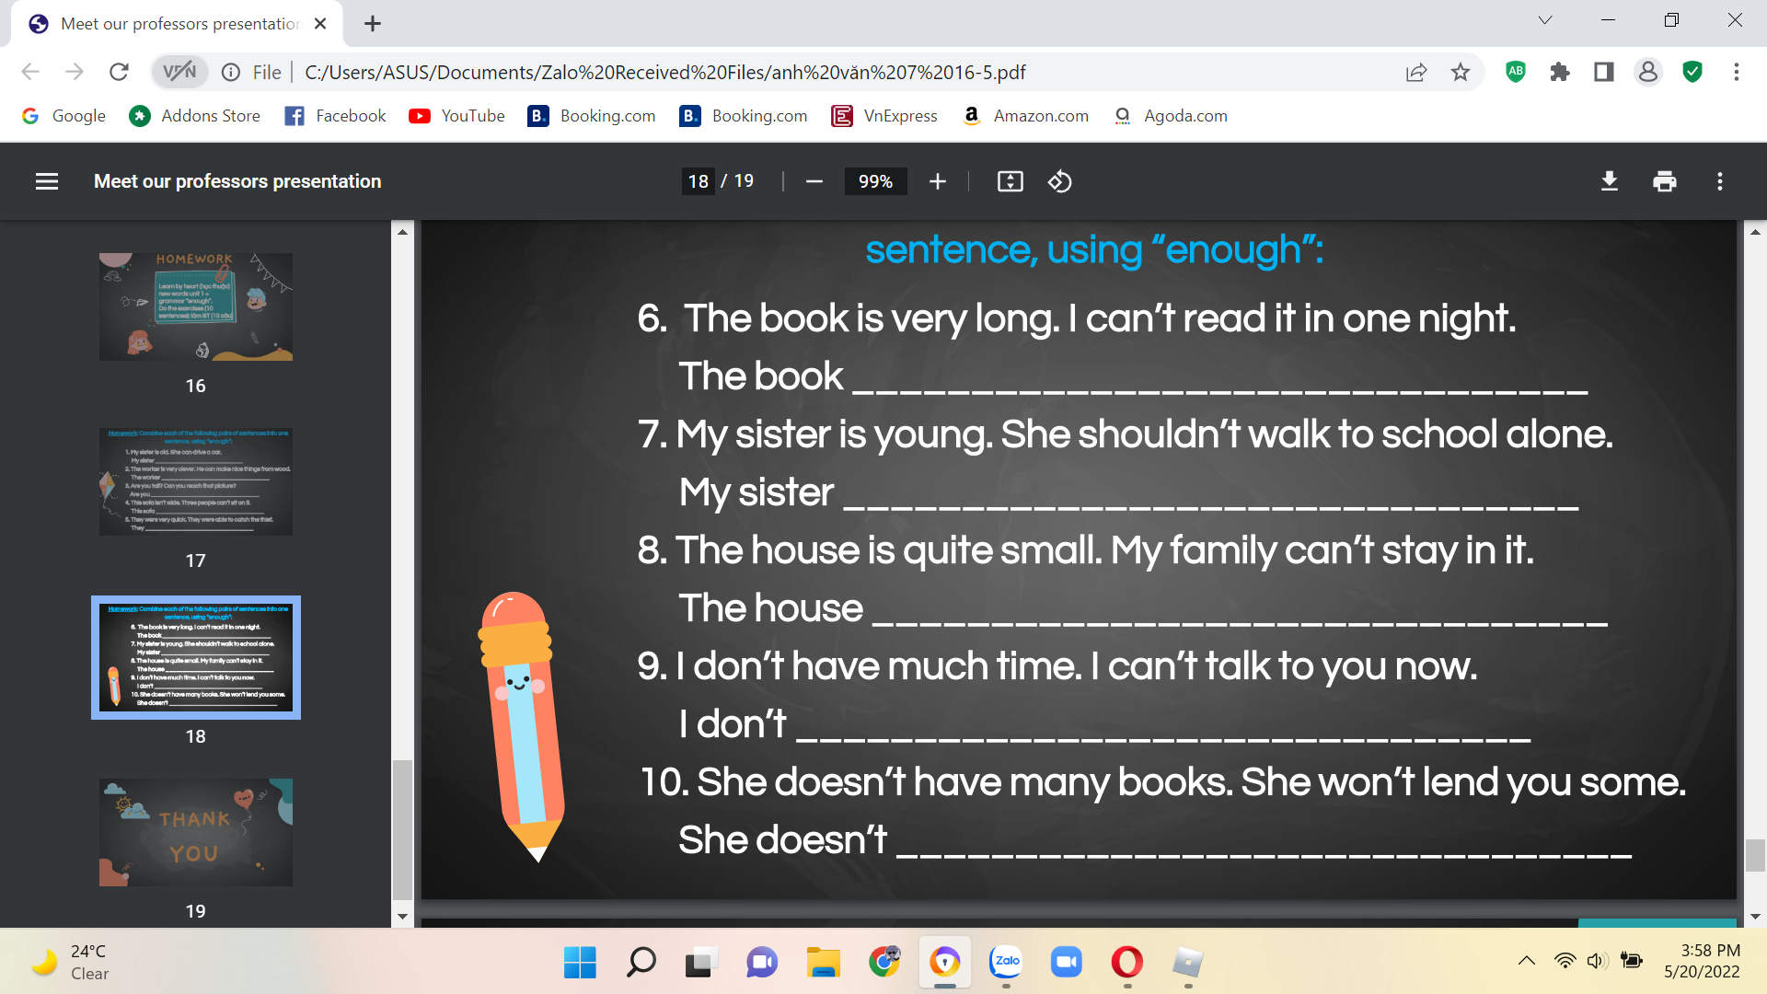
Task: Open the first Booking.com bookmark
Action: [x=592, y=116]
